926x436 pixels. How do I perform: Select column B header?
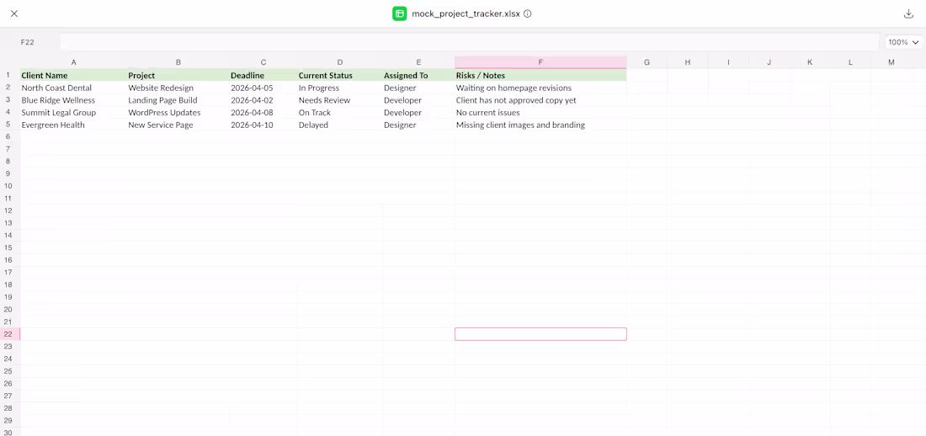pos(178,62)
